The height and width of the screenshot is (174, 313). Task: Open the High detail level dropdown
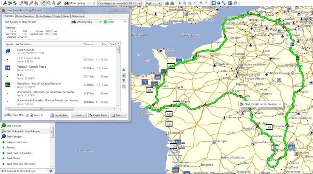pyautogui.click(x=153, y=3)
